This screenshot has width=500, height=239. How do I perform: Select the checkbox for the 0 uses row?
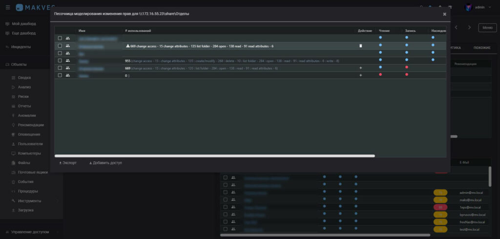click(60, 75)
